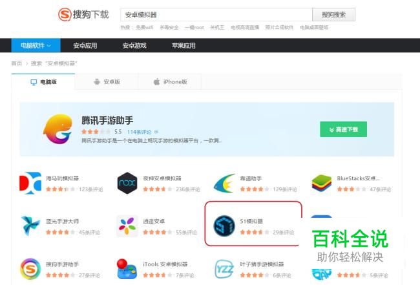
Task: Click the search field containing 安卓模拟器
Action: 216,14
